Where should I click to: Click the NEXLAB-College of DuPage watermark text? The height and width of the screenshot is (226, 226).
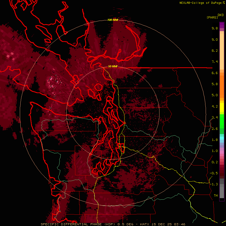click(x=201, y=3)
